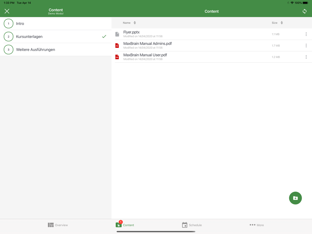The image size is (312, 234).
Task: Toggle the Kursunterlagen completion checkmark
Action: pyautogui.click(x=104, y=37)
